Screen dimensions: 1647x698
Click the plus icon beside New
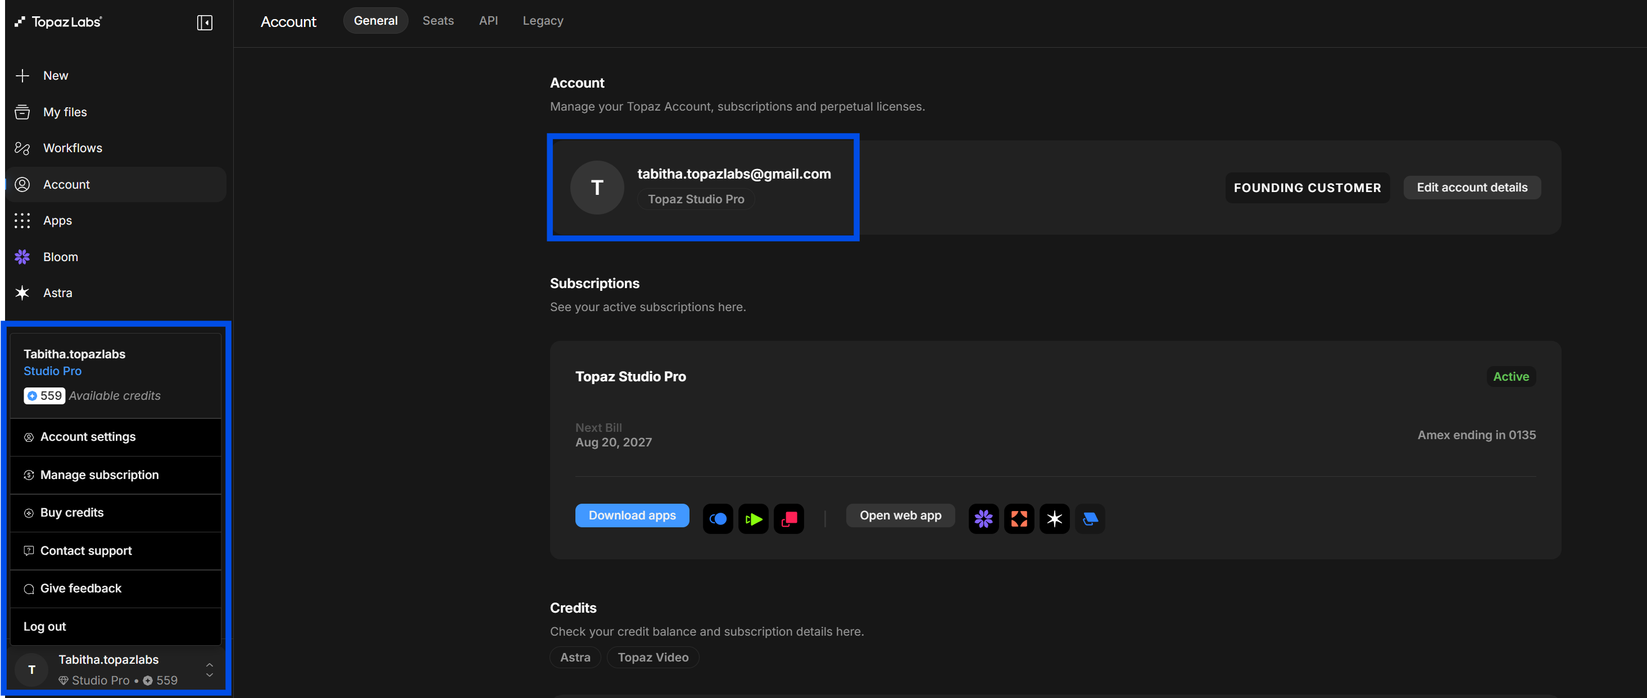(x=22, y=75)
